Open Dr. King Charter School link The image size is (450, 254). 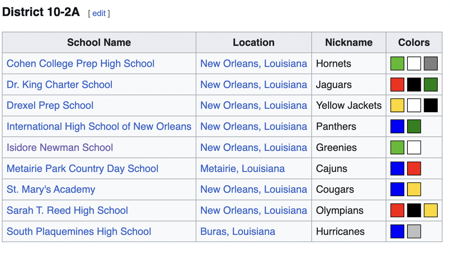59,85
